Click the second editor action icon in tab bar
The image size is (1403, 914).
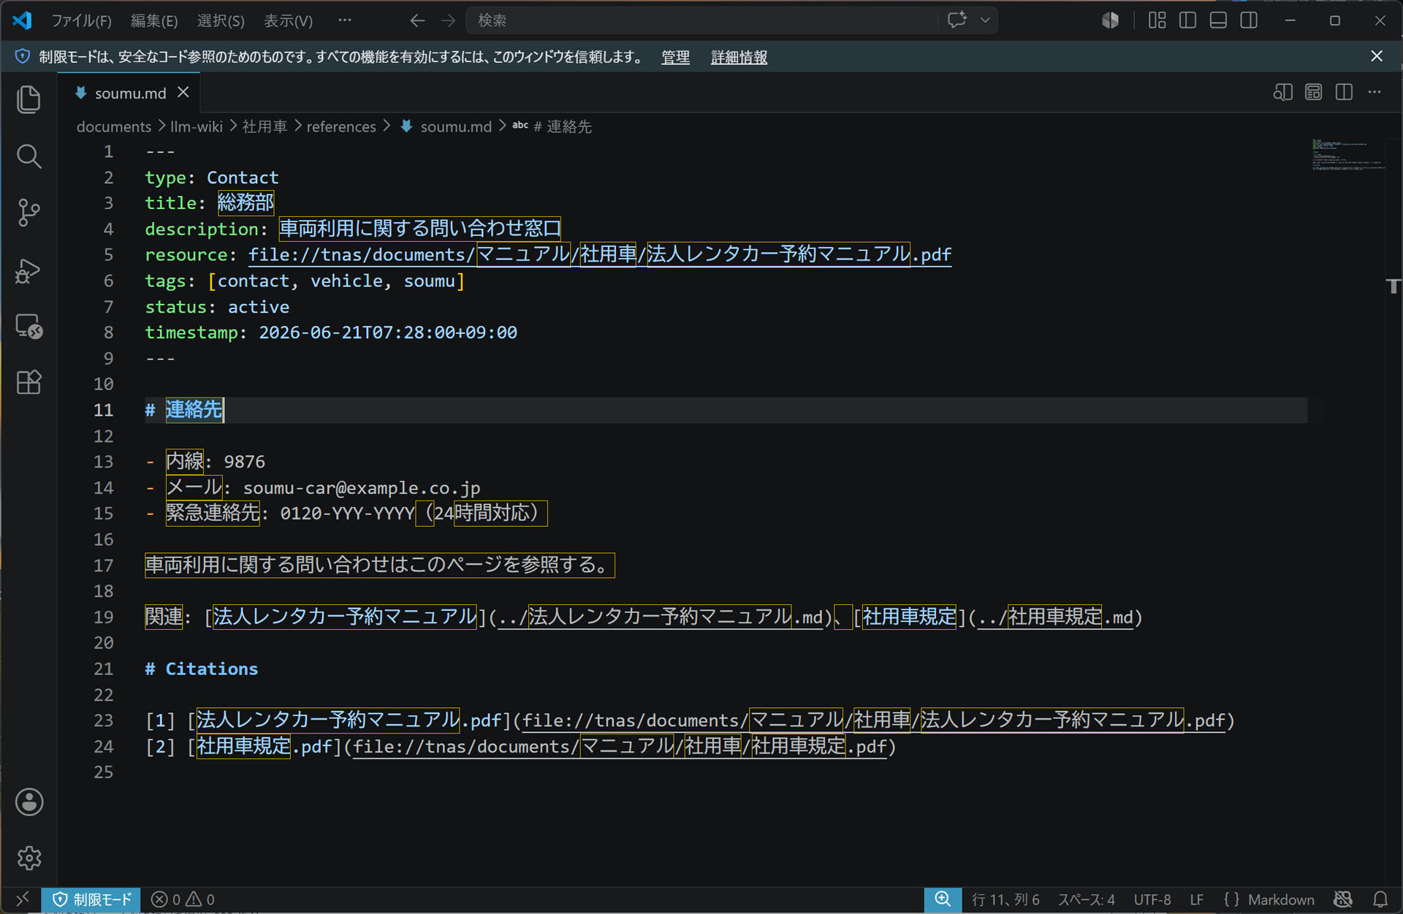click(x=1313, y=92)
